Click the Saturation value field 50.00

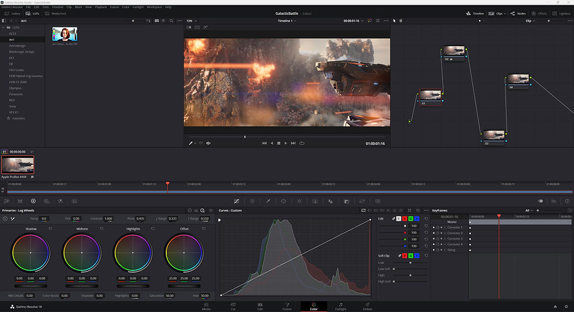[x=170, y=296]
